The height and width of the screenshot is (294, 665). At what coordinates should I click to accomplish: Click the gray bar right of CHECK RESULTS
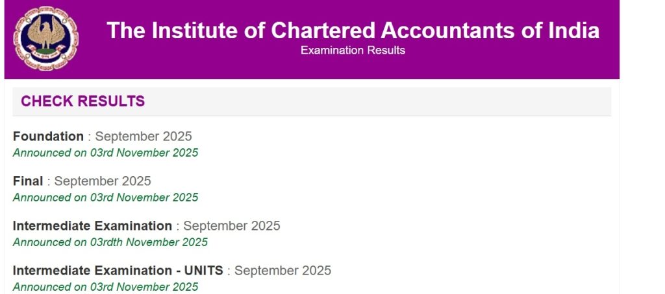click(x=390, y=102)
